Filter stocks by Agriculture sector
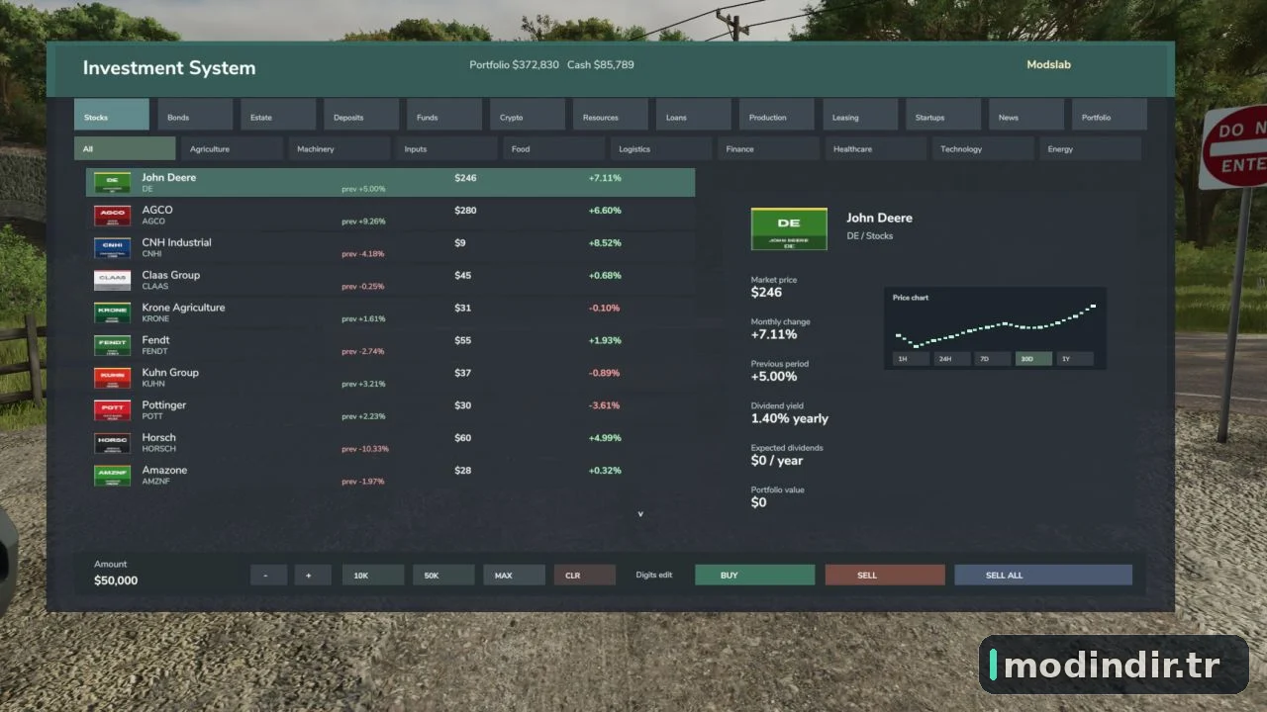This screenshot has height=712, width=1267. click(x=232, y=149)
